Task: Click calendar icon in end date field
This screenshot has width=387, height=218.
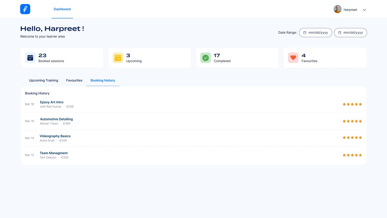Action: pyautogui.click(x=340, y=33)
